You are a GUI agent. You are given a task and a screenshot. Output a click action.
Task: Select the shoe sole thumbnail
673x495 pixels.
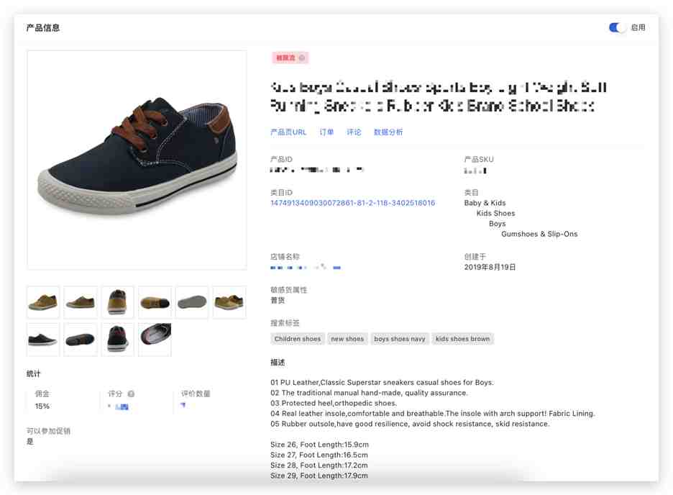[192, 302]
